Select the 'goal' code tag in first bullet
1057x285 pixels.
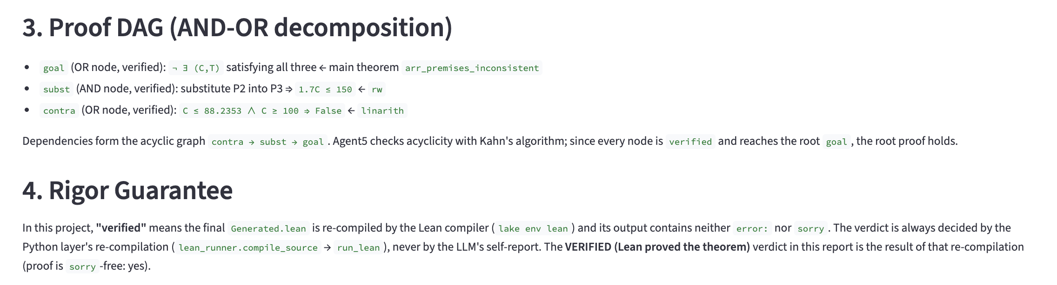pos(54,68)
